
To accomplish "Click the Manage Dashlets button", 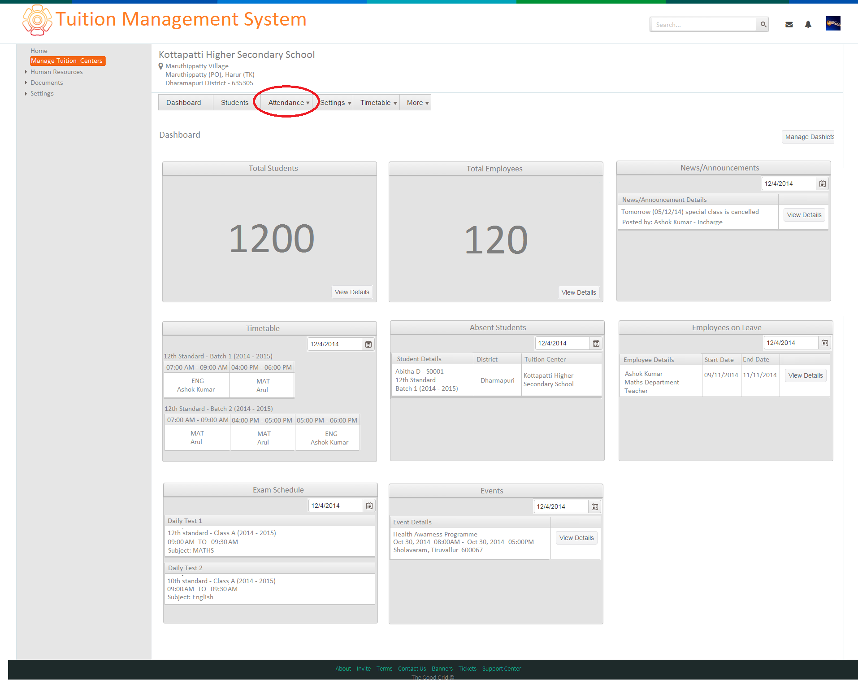I will pyautogui.click(x=809, y=137).
